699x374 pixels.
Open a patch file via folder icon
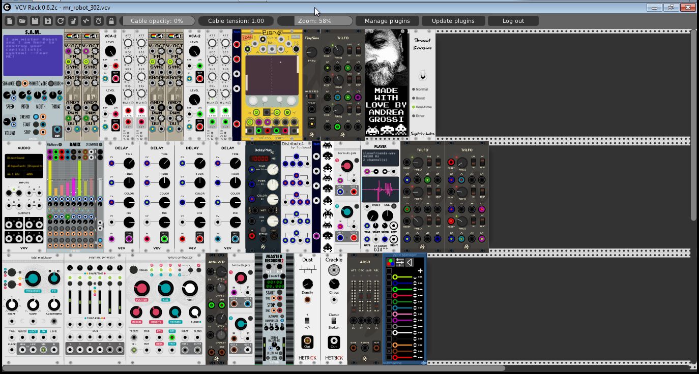pos(22,21)
